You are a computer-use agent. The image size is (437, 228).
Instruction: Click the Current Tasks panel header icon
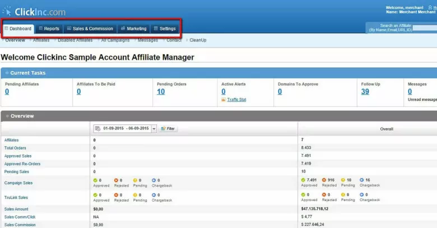(6, 73)
